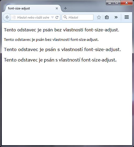Bookmark this page with the star icon
Viewport: 134px width, 147px height.
99,17
